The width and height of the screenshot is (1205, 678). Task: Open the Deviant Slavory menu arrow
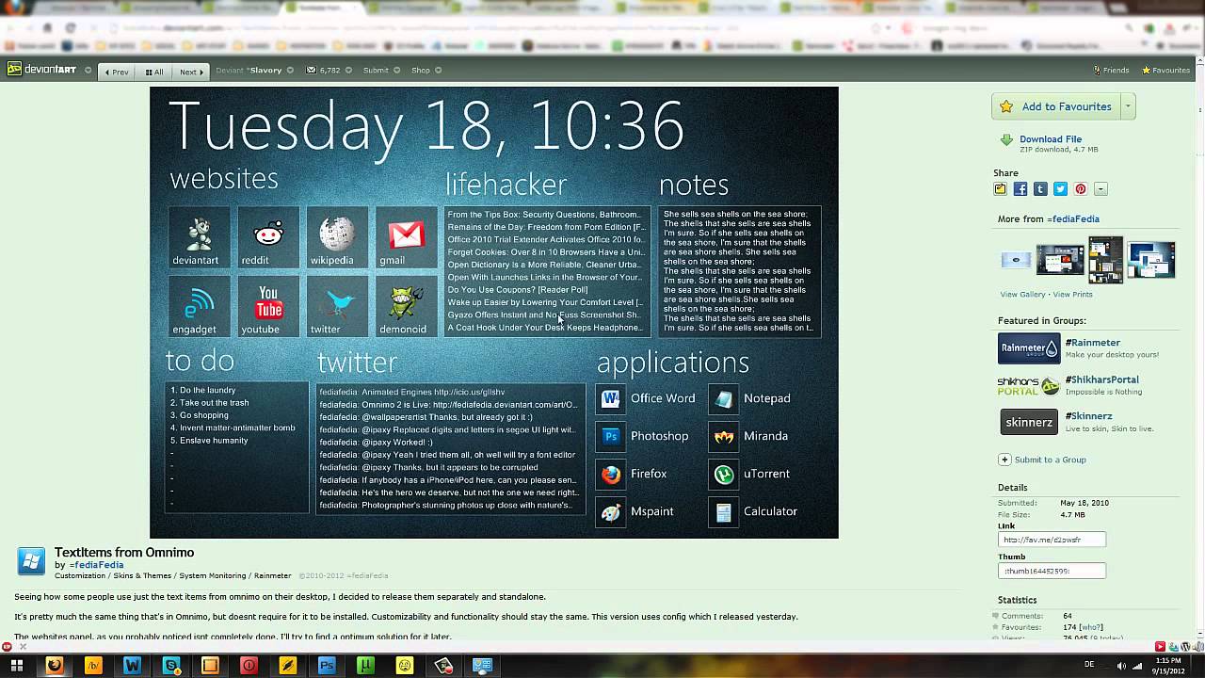coord(290,71)
